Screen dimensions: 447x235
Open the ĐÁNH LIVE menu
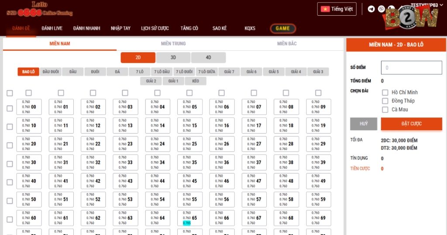52,28
